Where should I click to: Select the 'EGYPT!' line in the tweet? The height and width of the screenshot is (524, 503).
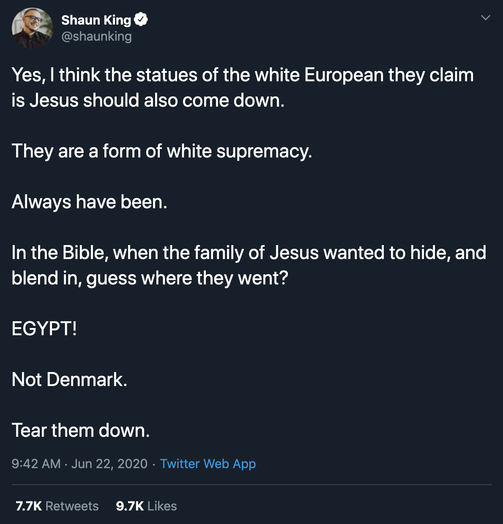pos(44,329)
